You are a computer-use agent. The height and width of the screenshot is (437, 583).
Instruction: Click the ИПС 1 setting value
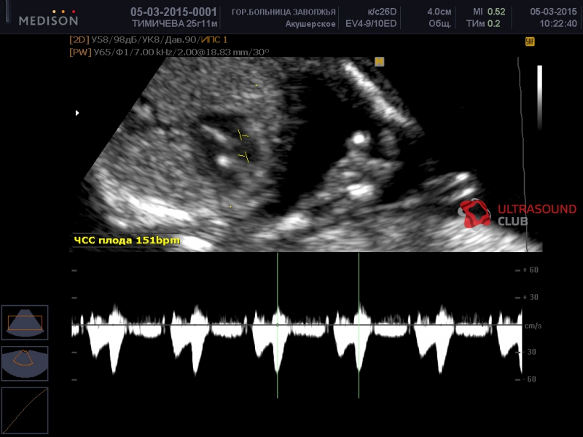coord(214,40)
